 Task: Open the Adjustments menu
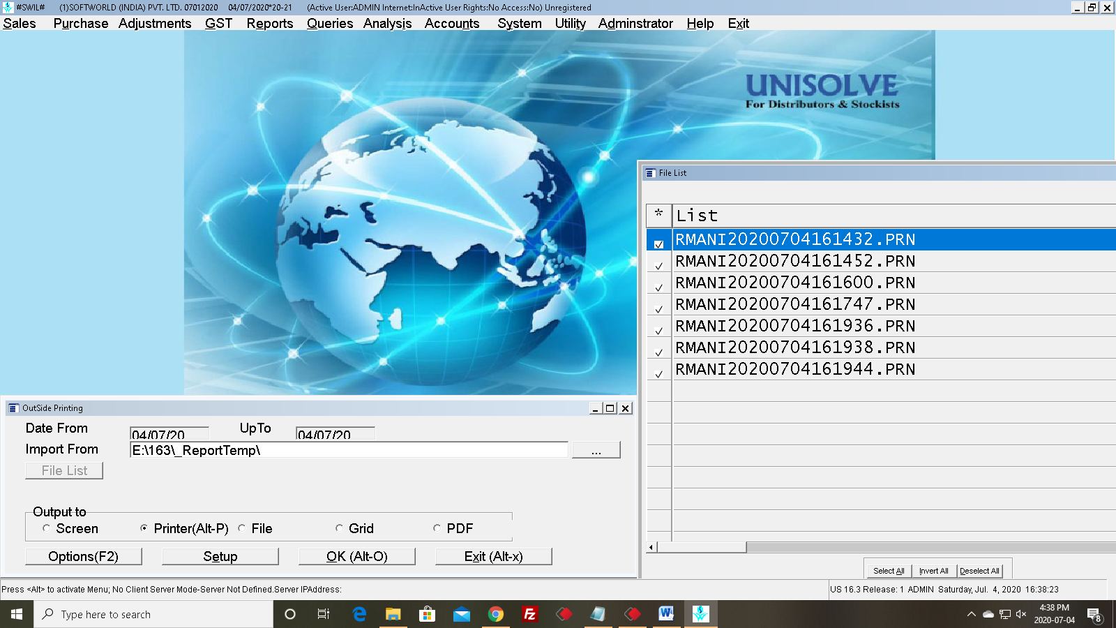click(155, 23)
